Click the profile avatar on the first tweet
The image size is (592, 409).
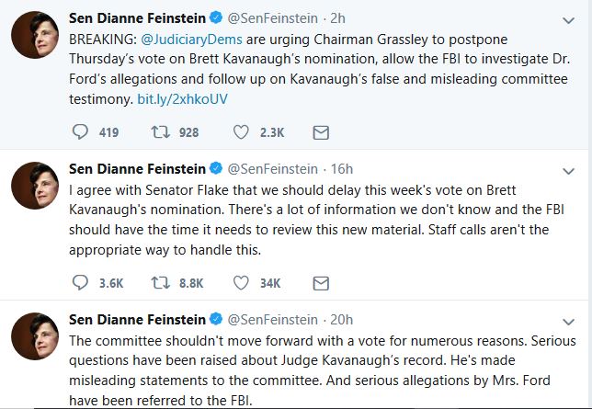(36, 36)
